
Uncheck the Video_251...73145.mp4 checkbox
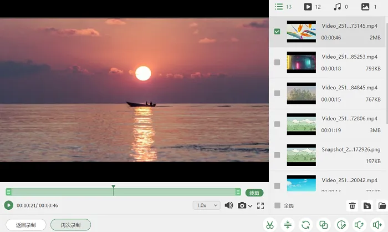pos(277,32)
